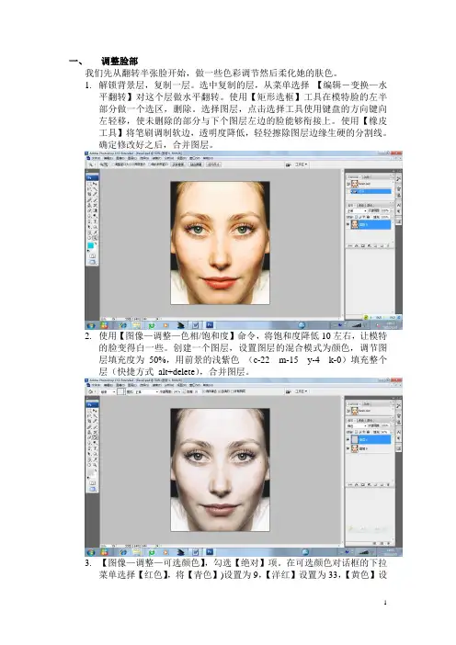Select the Type (T) tool in the first toolbox
This screenshot has height=645, width=456.
tap(95, 221)
